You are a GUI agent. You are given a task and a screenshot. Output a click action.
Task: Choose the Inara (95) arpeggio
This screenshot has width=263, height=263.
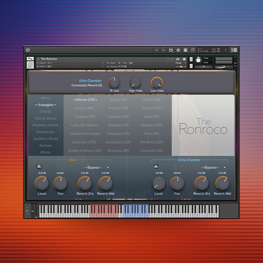pos(152,117)
